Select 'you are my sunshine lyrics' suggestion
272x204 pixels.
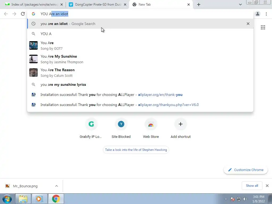(x=140, y=84)
